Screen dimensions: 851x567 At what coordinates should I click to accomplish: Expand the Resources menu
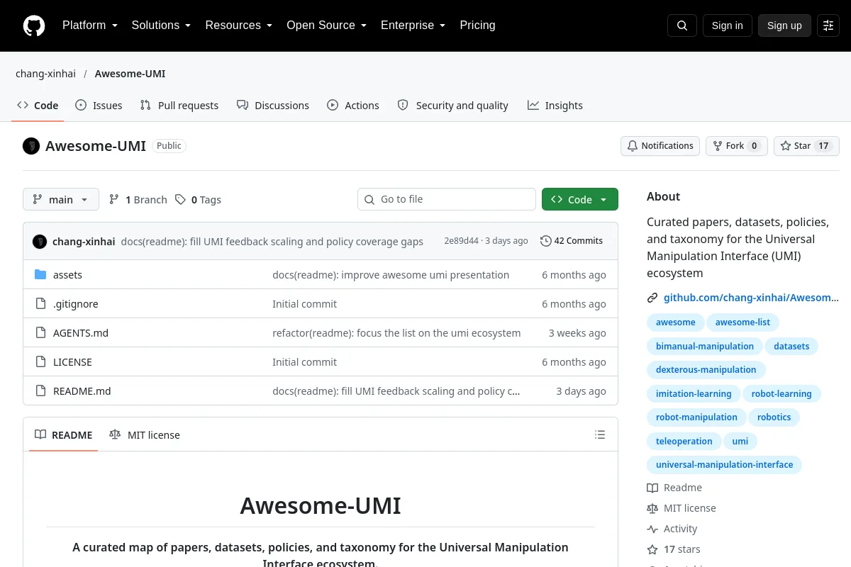pyautogui.click(x=239, y=26)
